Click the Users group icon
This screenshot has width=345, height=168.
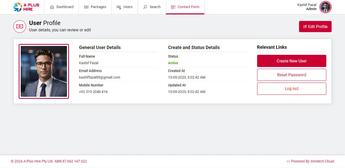119,7
